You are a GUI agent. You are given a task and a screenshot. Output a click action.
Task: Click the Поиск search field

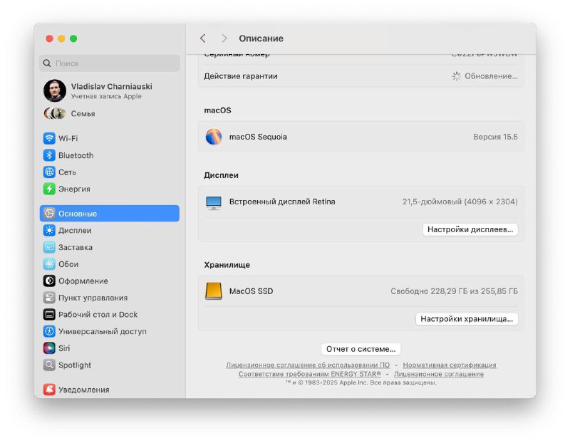(110, 63)
